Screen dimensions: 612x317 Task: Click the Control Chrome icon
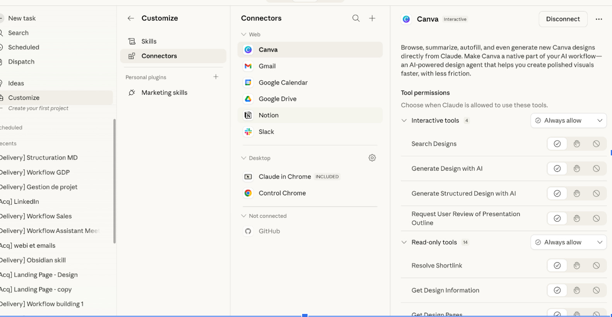[248, 193]
